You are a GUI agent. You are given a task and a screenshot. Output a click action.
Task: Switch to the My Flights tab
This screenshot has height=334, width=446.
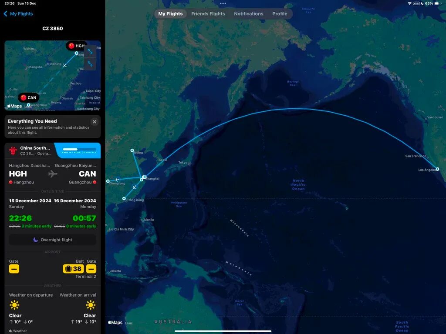tap(170, 13)
